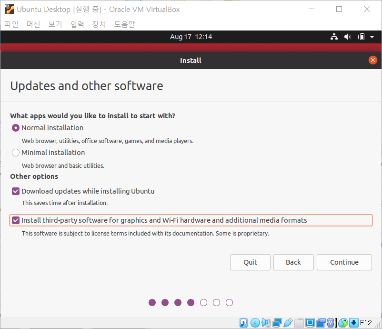This screenshot has height=329, width=382.
Task: Select the Minimal installation radio button
Action: tap(16, 153)
